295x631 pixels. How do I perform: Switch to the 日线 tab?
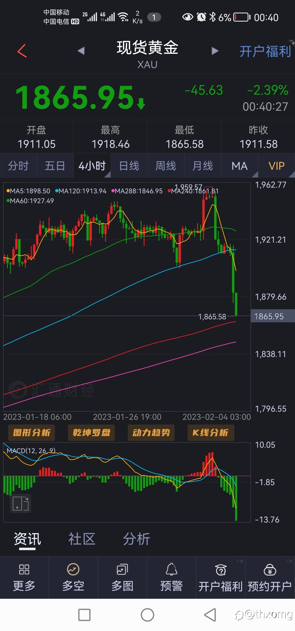pos(129,166)
